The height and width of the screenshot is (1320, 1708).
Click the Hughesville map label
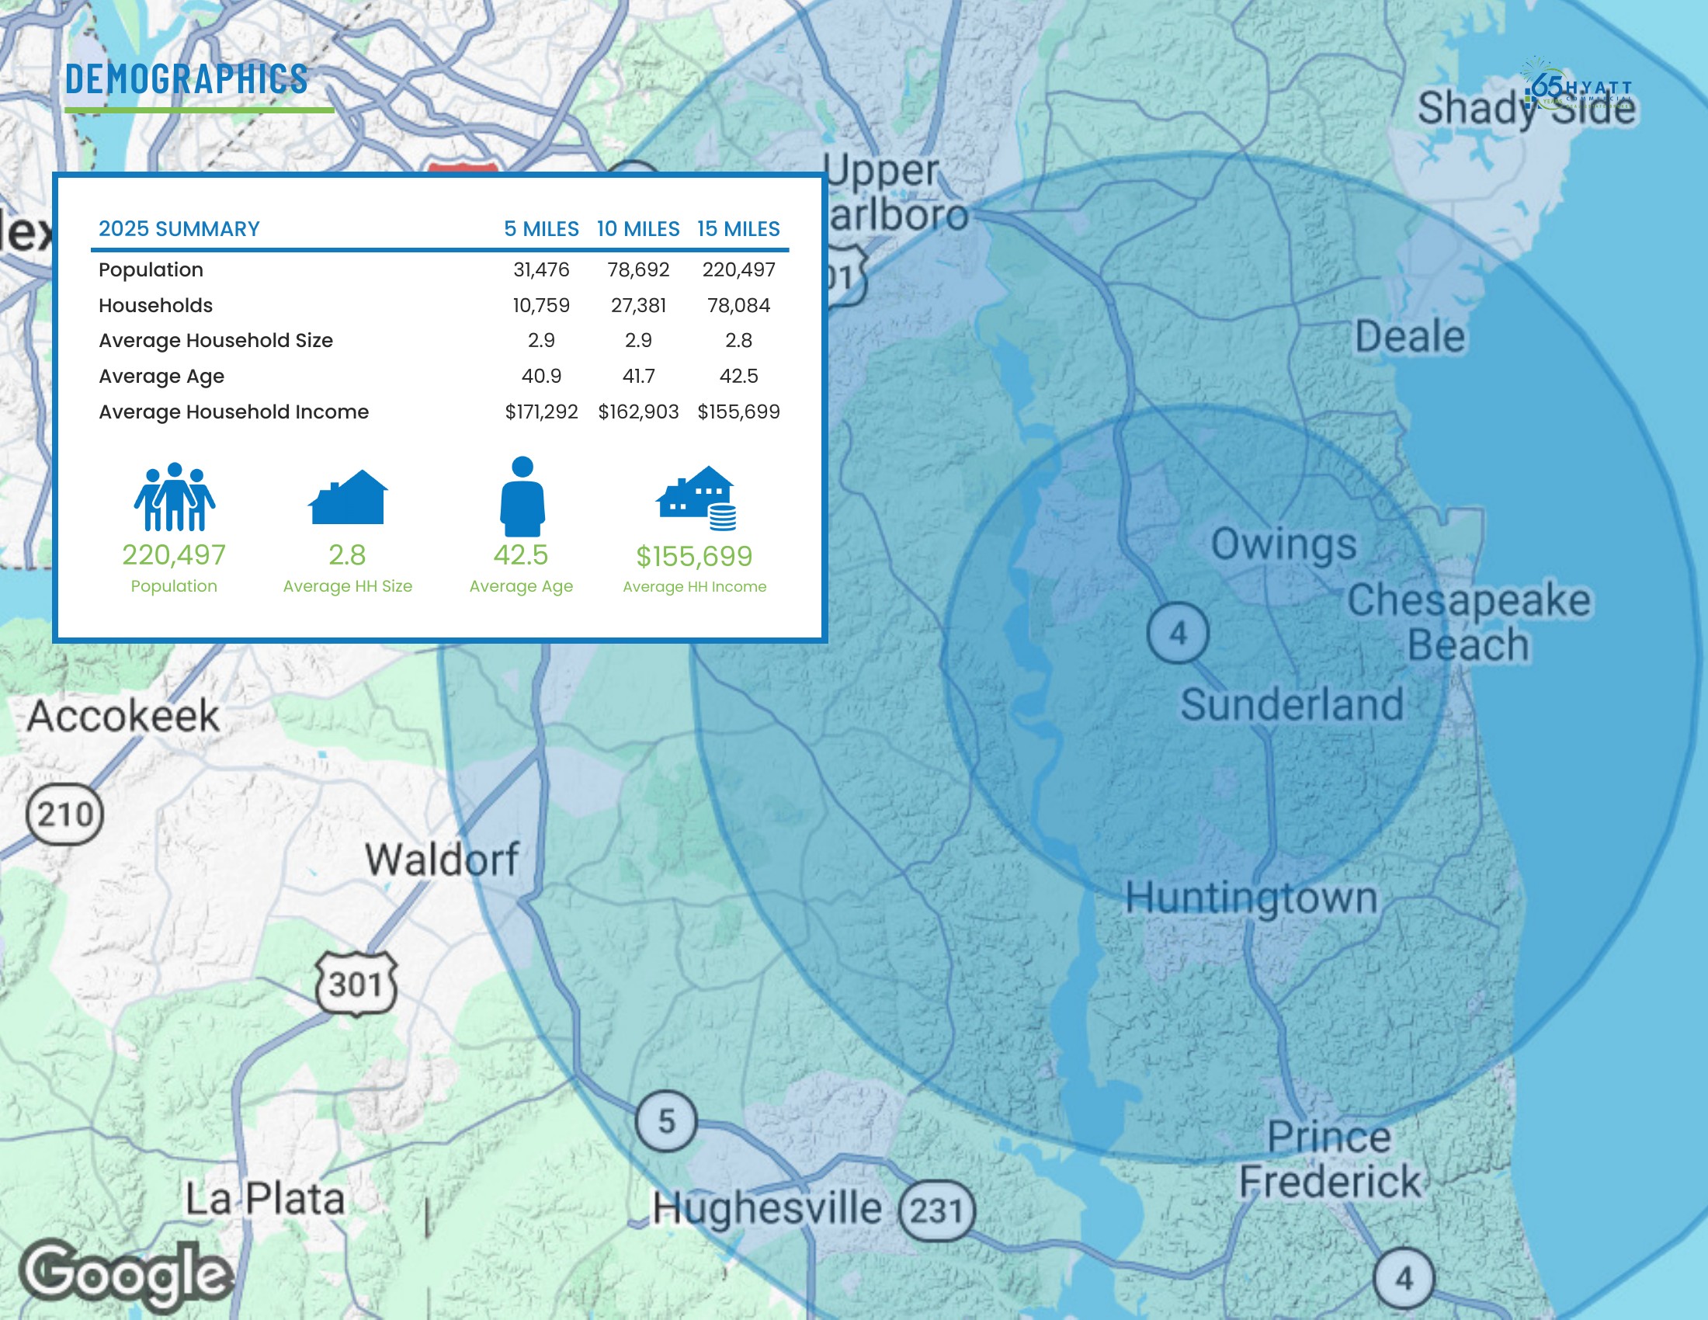tap(767, 1208)
